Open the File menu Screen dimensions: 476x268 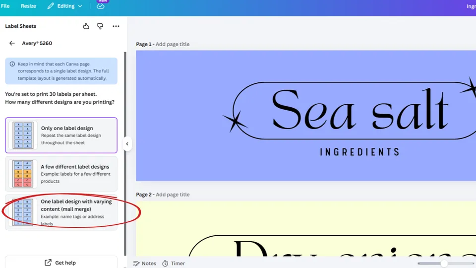5,6
